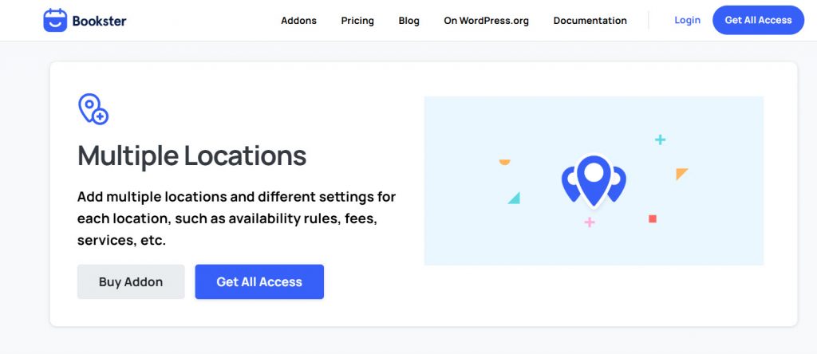The height and width of the screenshot is (354, 817).
Task: Go to the Pricing page
Action: pos(357,21)
